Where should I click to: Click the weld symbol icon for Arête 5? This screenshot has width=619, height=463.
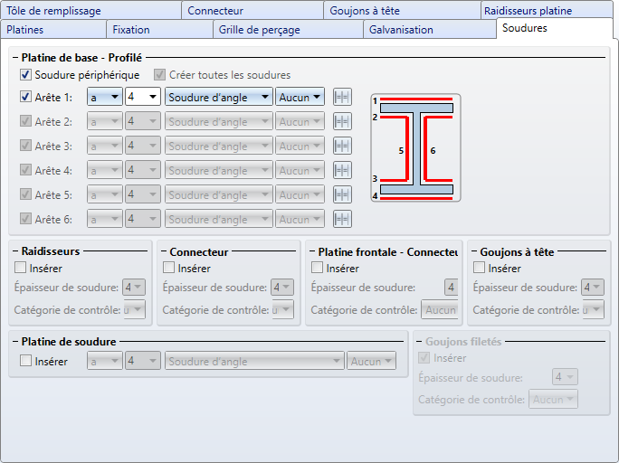(x=342, y=194)
